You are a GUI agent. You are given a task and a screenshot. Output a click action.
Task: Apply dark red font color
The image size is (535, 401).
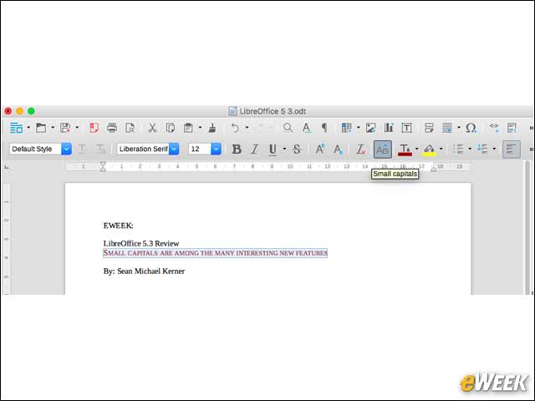405,150
